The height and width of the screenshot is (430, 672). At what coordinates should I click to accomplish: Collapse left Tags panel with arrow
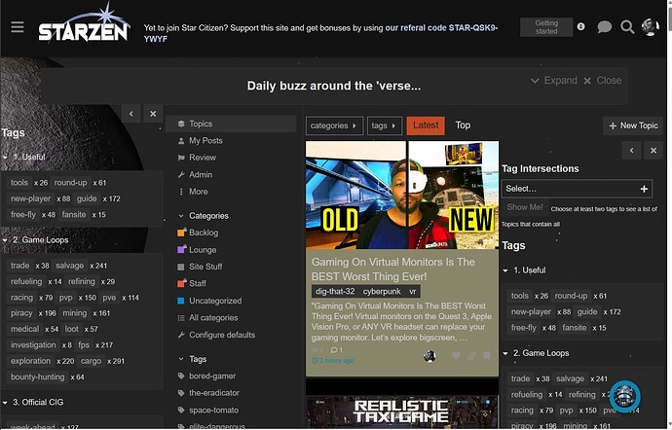point(131,114)
